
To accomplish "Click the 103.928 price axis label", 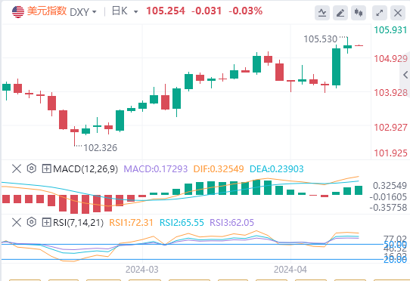I will click(x=390, y=93).
